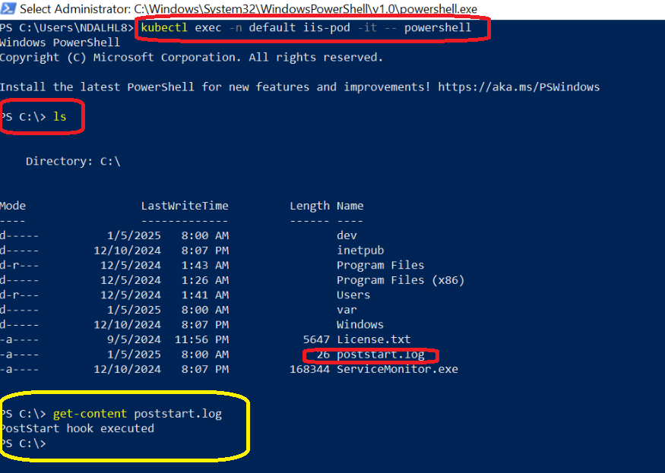Click the Windows directory entry
665x473 pixels.
coord(360,324)
